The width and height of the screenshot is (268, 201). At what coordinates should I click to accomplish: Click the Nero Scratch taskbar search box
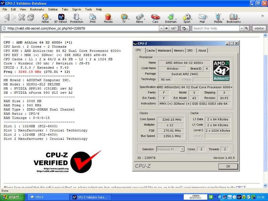click(196, 197)
